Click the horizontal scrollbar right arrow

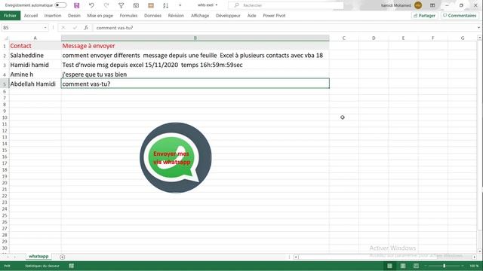(x=475, y=257)
